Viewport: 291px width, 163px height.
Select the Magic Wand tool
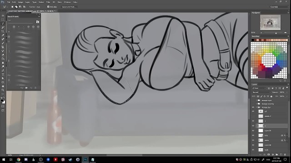click(3, 27)
